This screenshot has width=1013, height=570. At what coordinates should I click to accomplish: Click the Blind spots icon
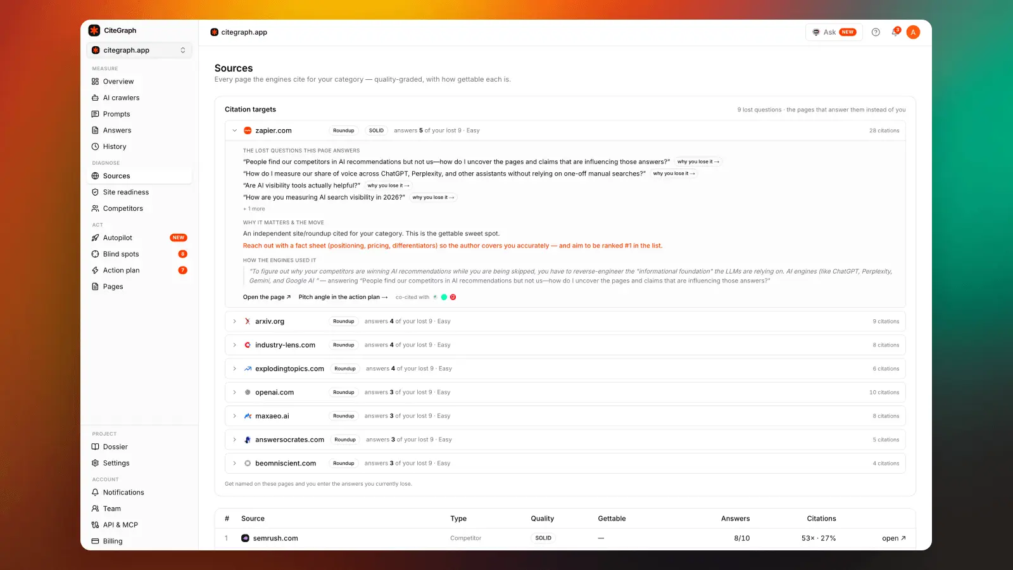[95, 254]
